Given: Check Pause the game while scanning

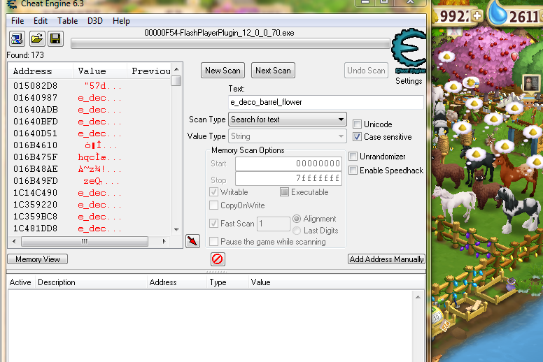Looking at the screenshot, I should pyautogui.click(x=213, y=241).
